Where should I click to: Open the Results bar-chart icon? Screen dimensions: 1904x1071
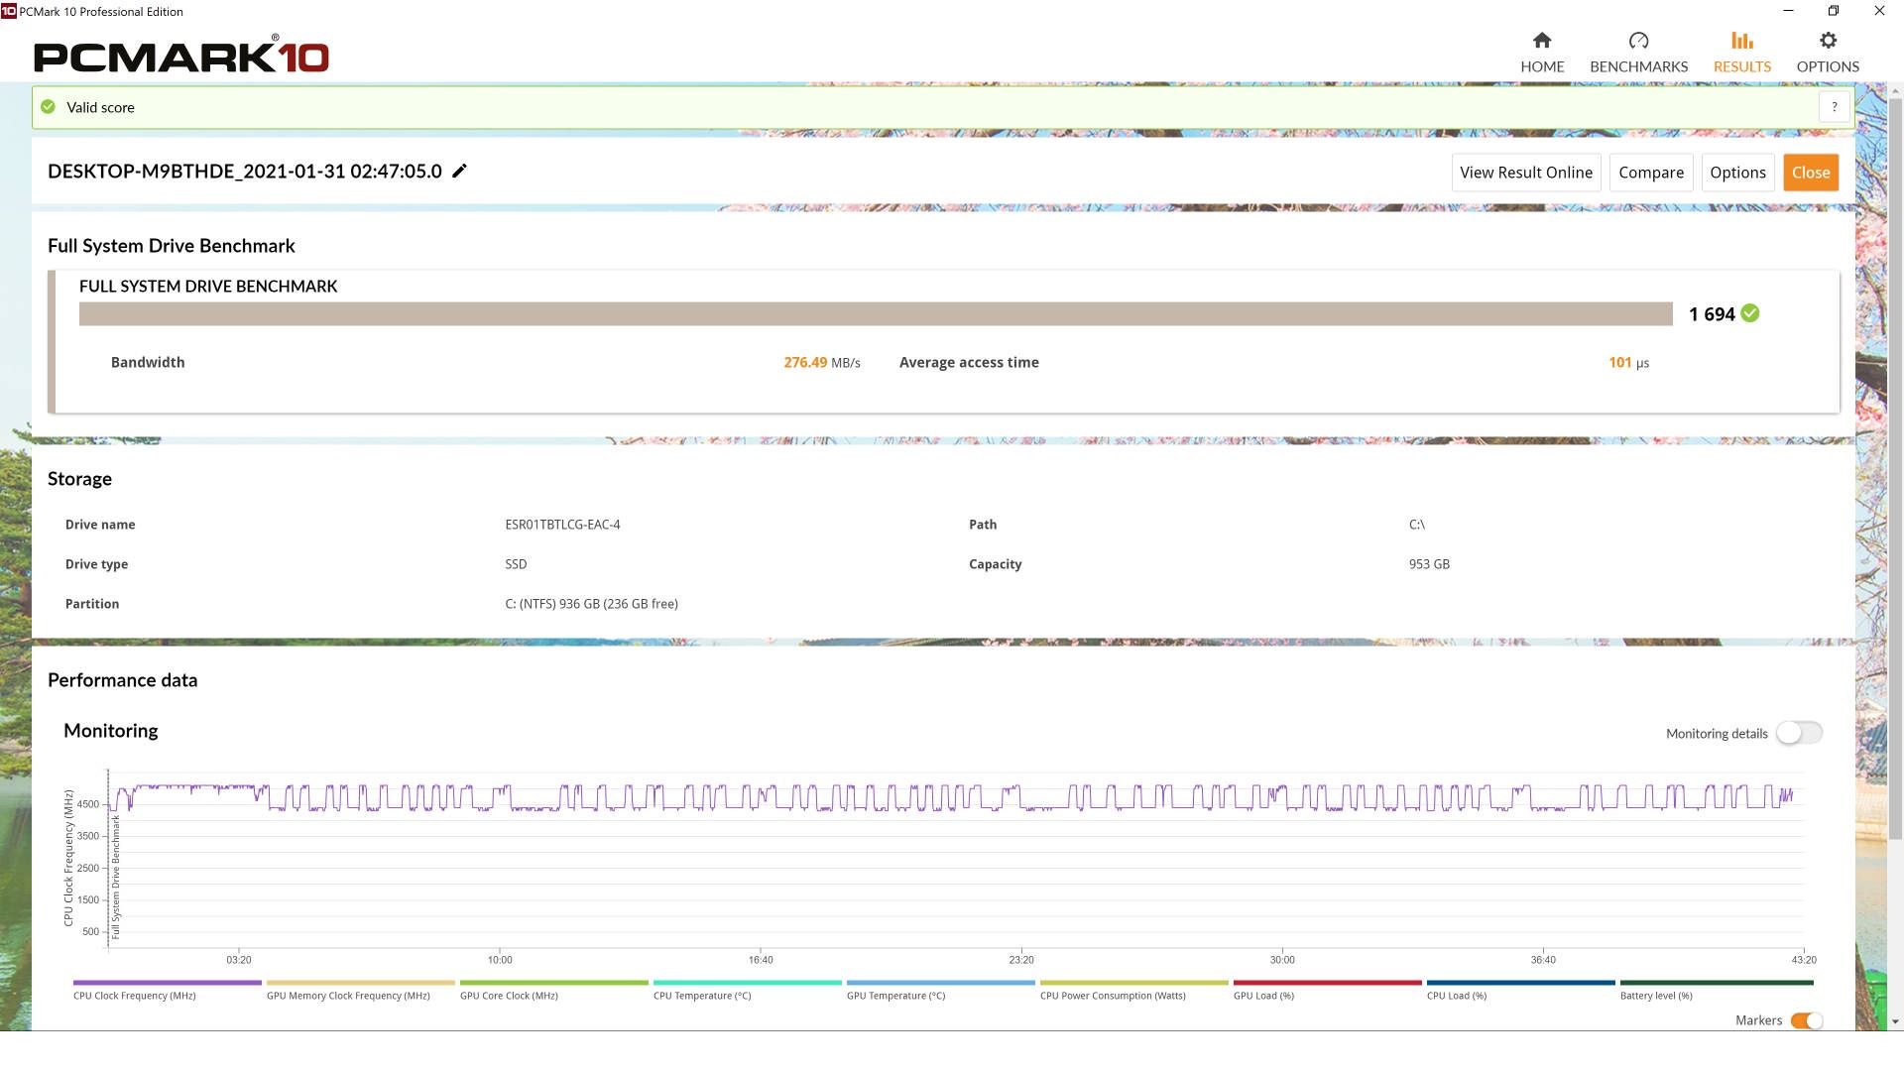coord(1742,41)
